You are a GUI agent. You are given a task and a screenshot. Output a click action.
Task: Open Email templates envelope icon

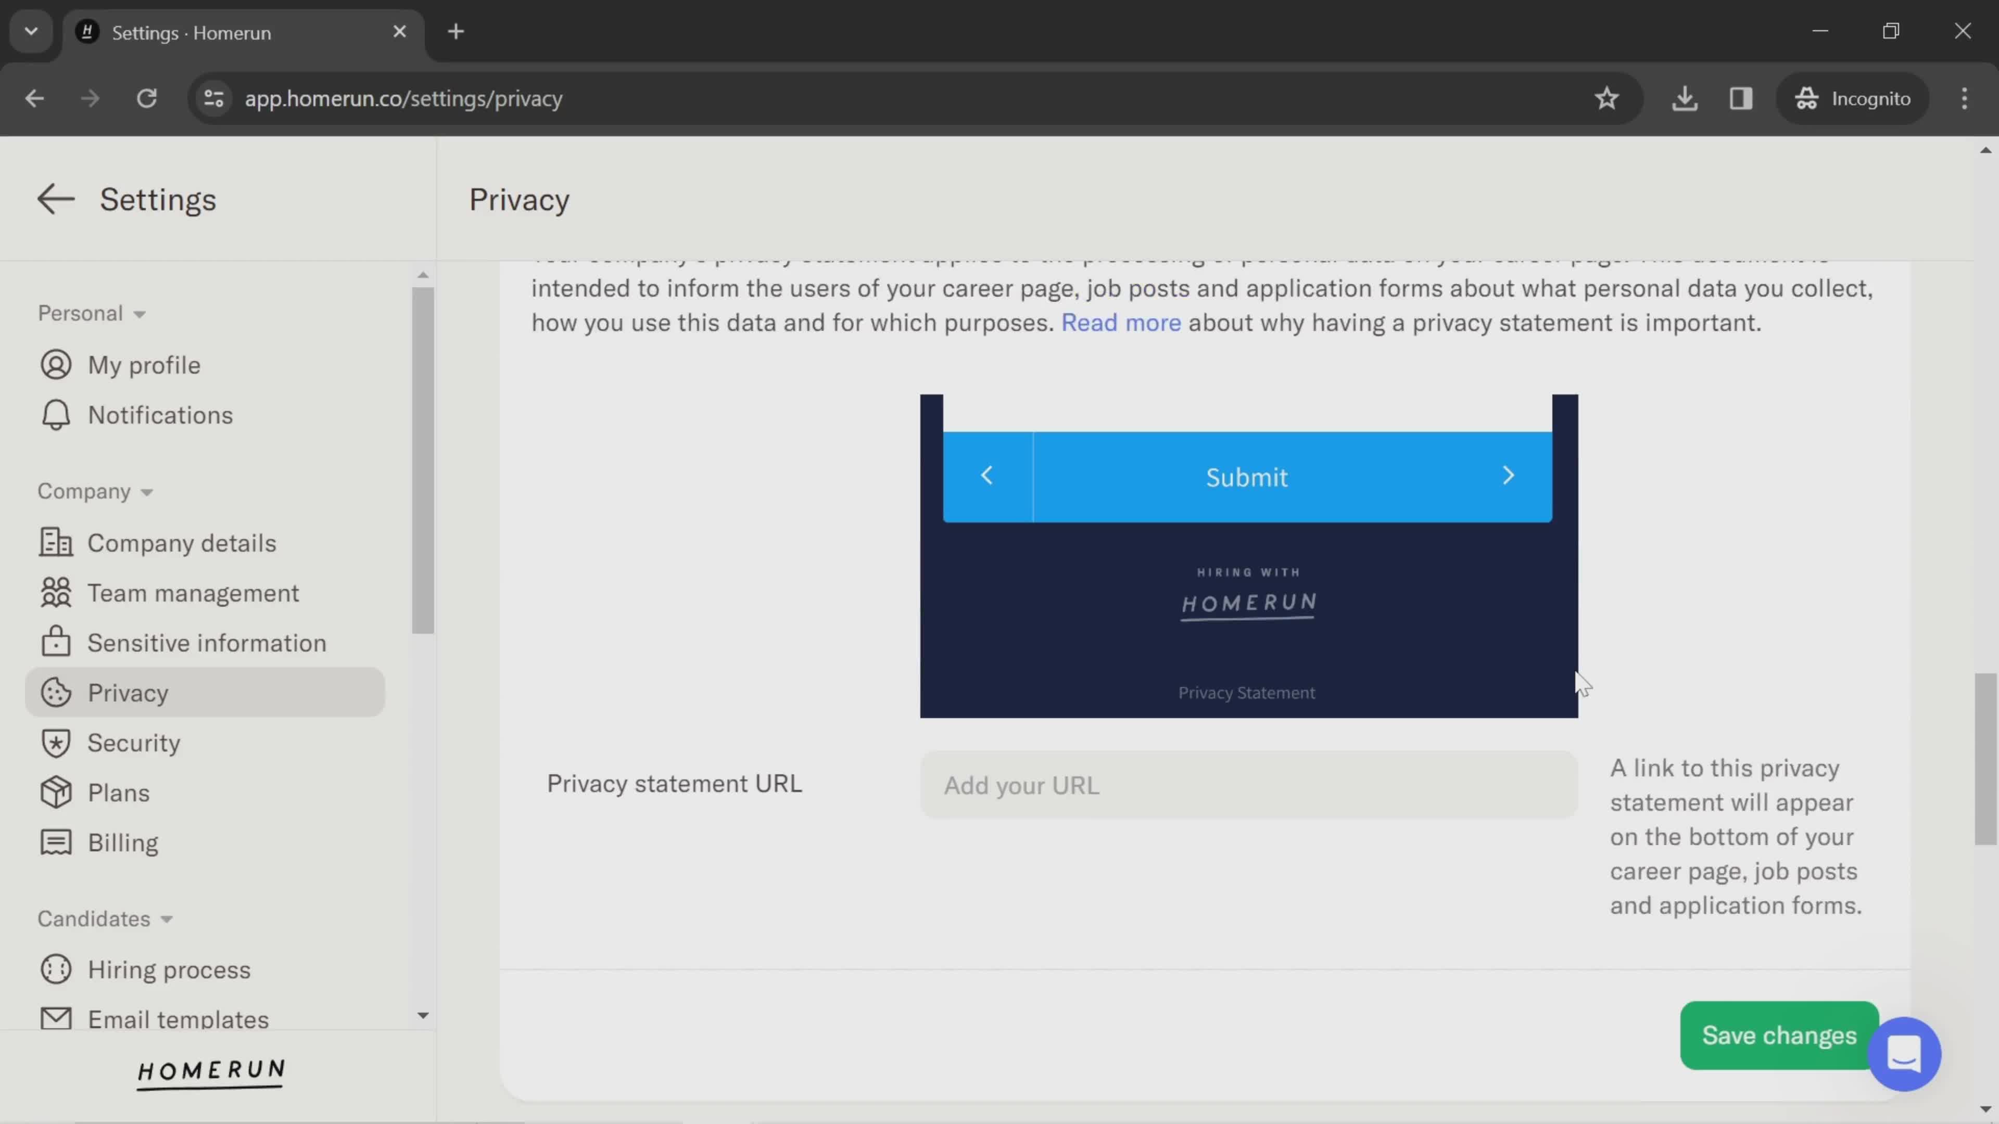[56, 1018]
